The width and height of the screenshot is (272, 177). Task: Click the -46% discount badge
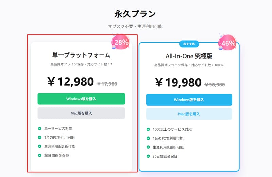pyautogui.click(x=227, y=43)
